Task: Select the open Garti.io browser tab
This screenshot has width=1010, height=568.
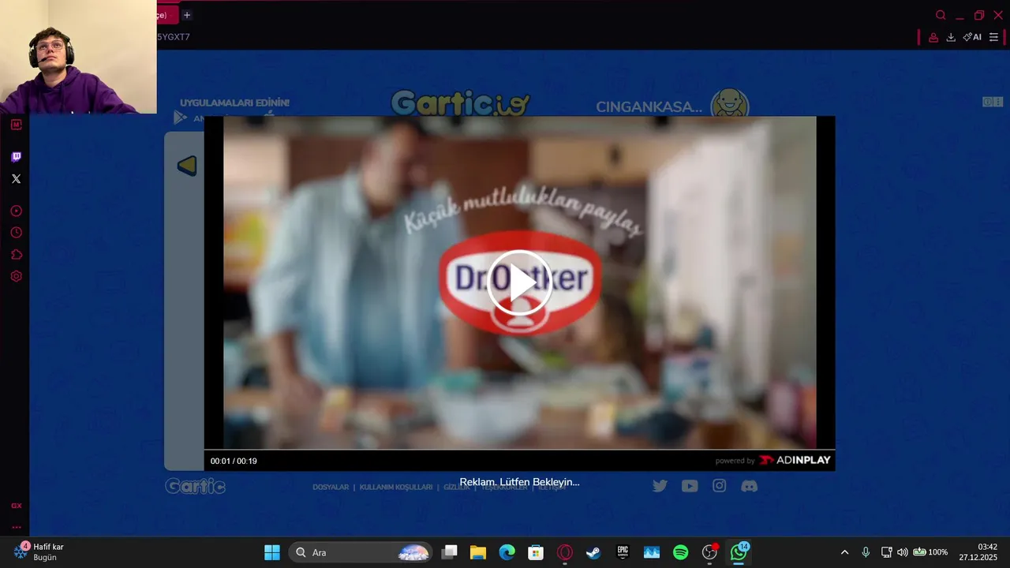Action: coord(166,15)
